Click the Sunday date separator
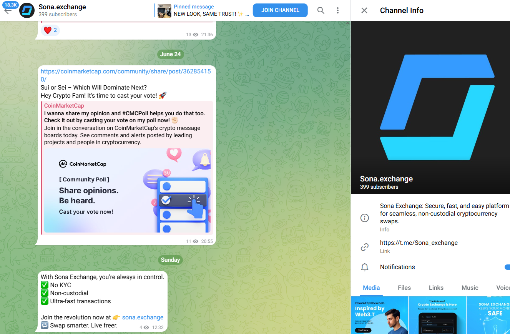The image size is (510, 334). pos(170,260)
